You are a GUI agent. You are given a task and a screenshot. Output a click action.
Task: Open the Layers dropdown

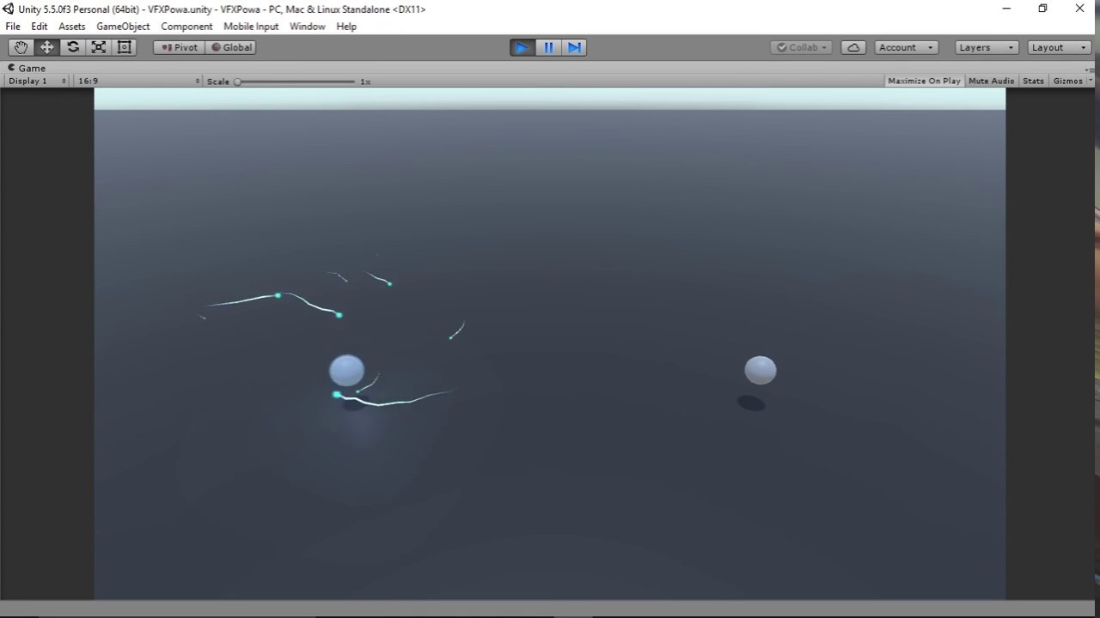pyautogui.click(x=986, y=47)
